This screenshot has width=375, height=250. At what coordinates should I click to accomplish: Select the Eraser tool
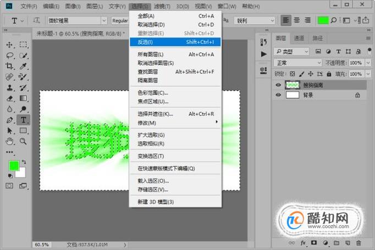tap(9, 98)
